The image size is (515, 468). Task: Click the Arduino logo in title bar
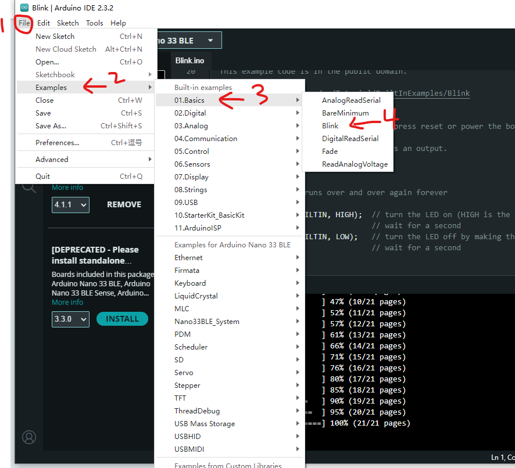point(24,8)
